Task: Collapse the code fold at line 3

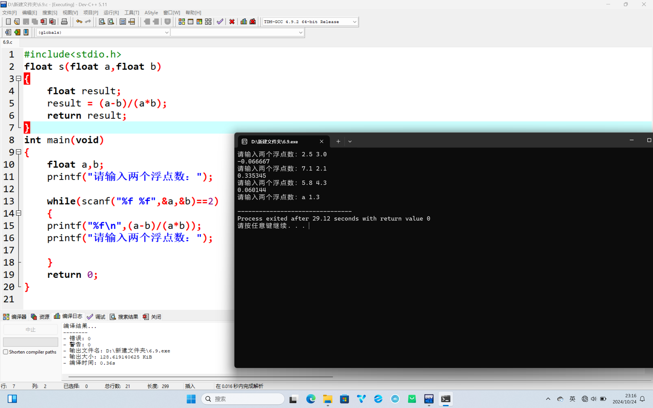Action: (19, 79)
